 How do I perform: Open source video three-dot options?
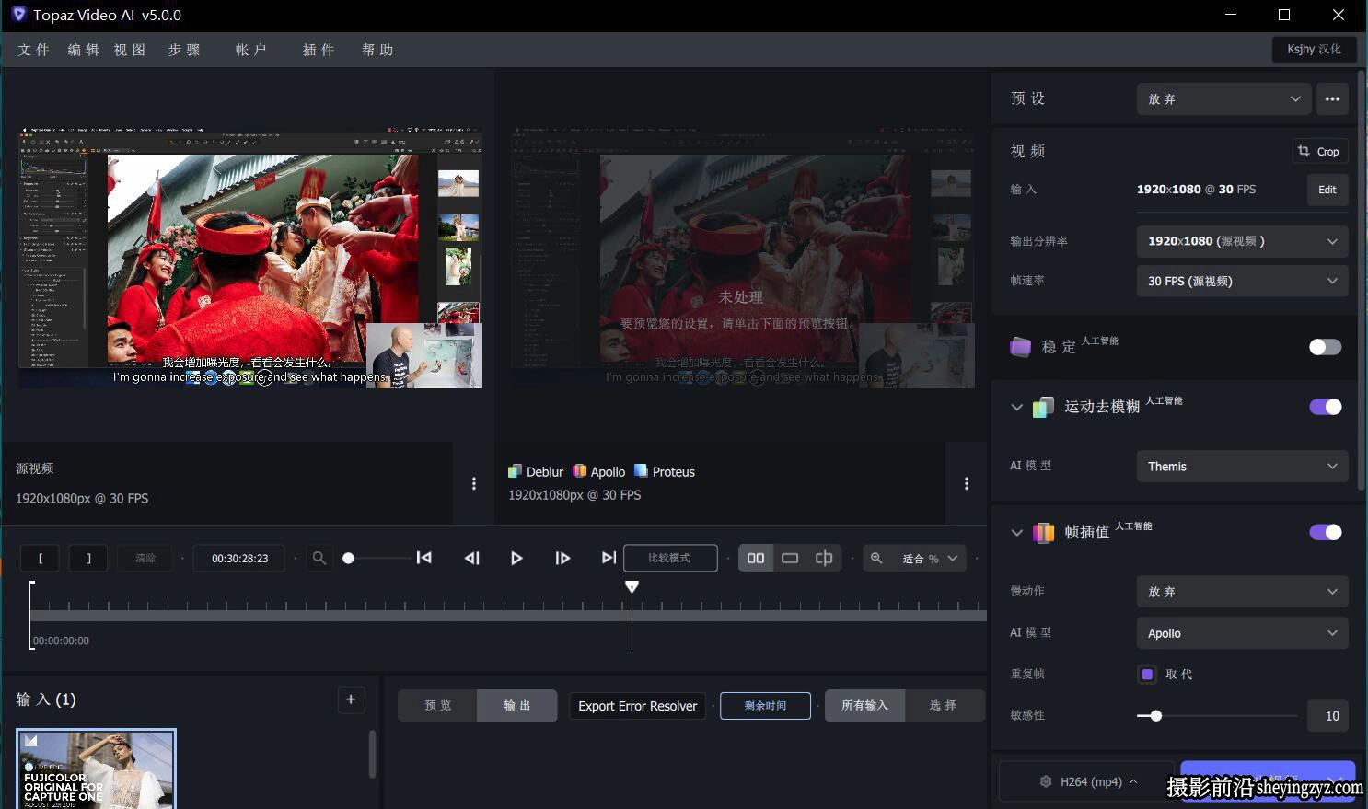(x=474, y=484)
